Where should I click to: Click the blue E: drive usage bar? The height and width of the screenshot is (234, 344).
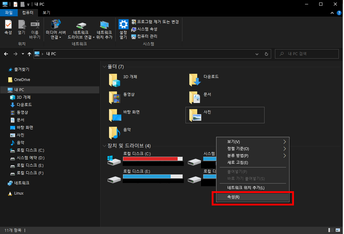(153, 177)
